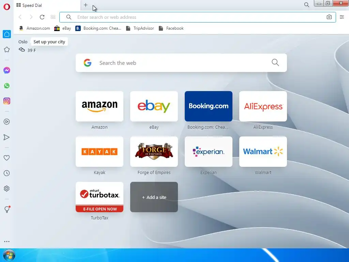
Task: Click the cloudy weather icon
Action: click(x=22, y=50)
